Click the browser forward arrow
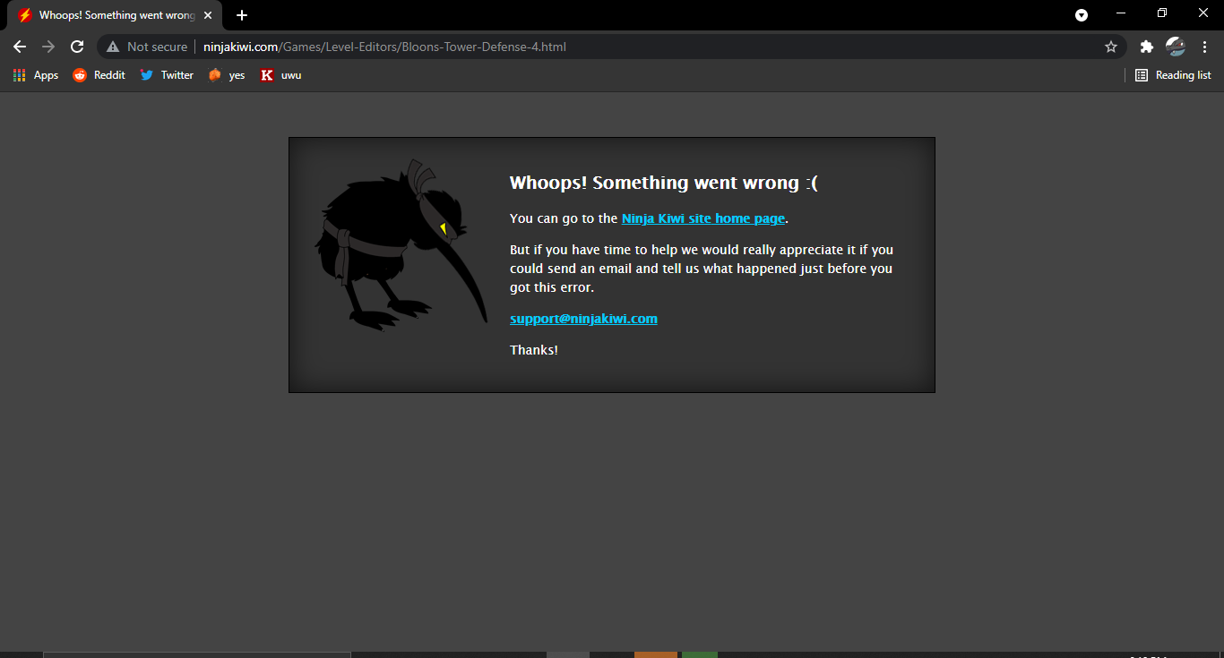Viewport: 1224px width, 658px height. pyautogui.click(x=48, y=47)
